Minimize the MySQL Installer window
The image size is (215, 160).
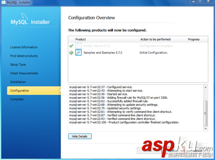[193, 1]
